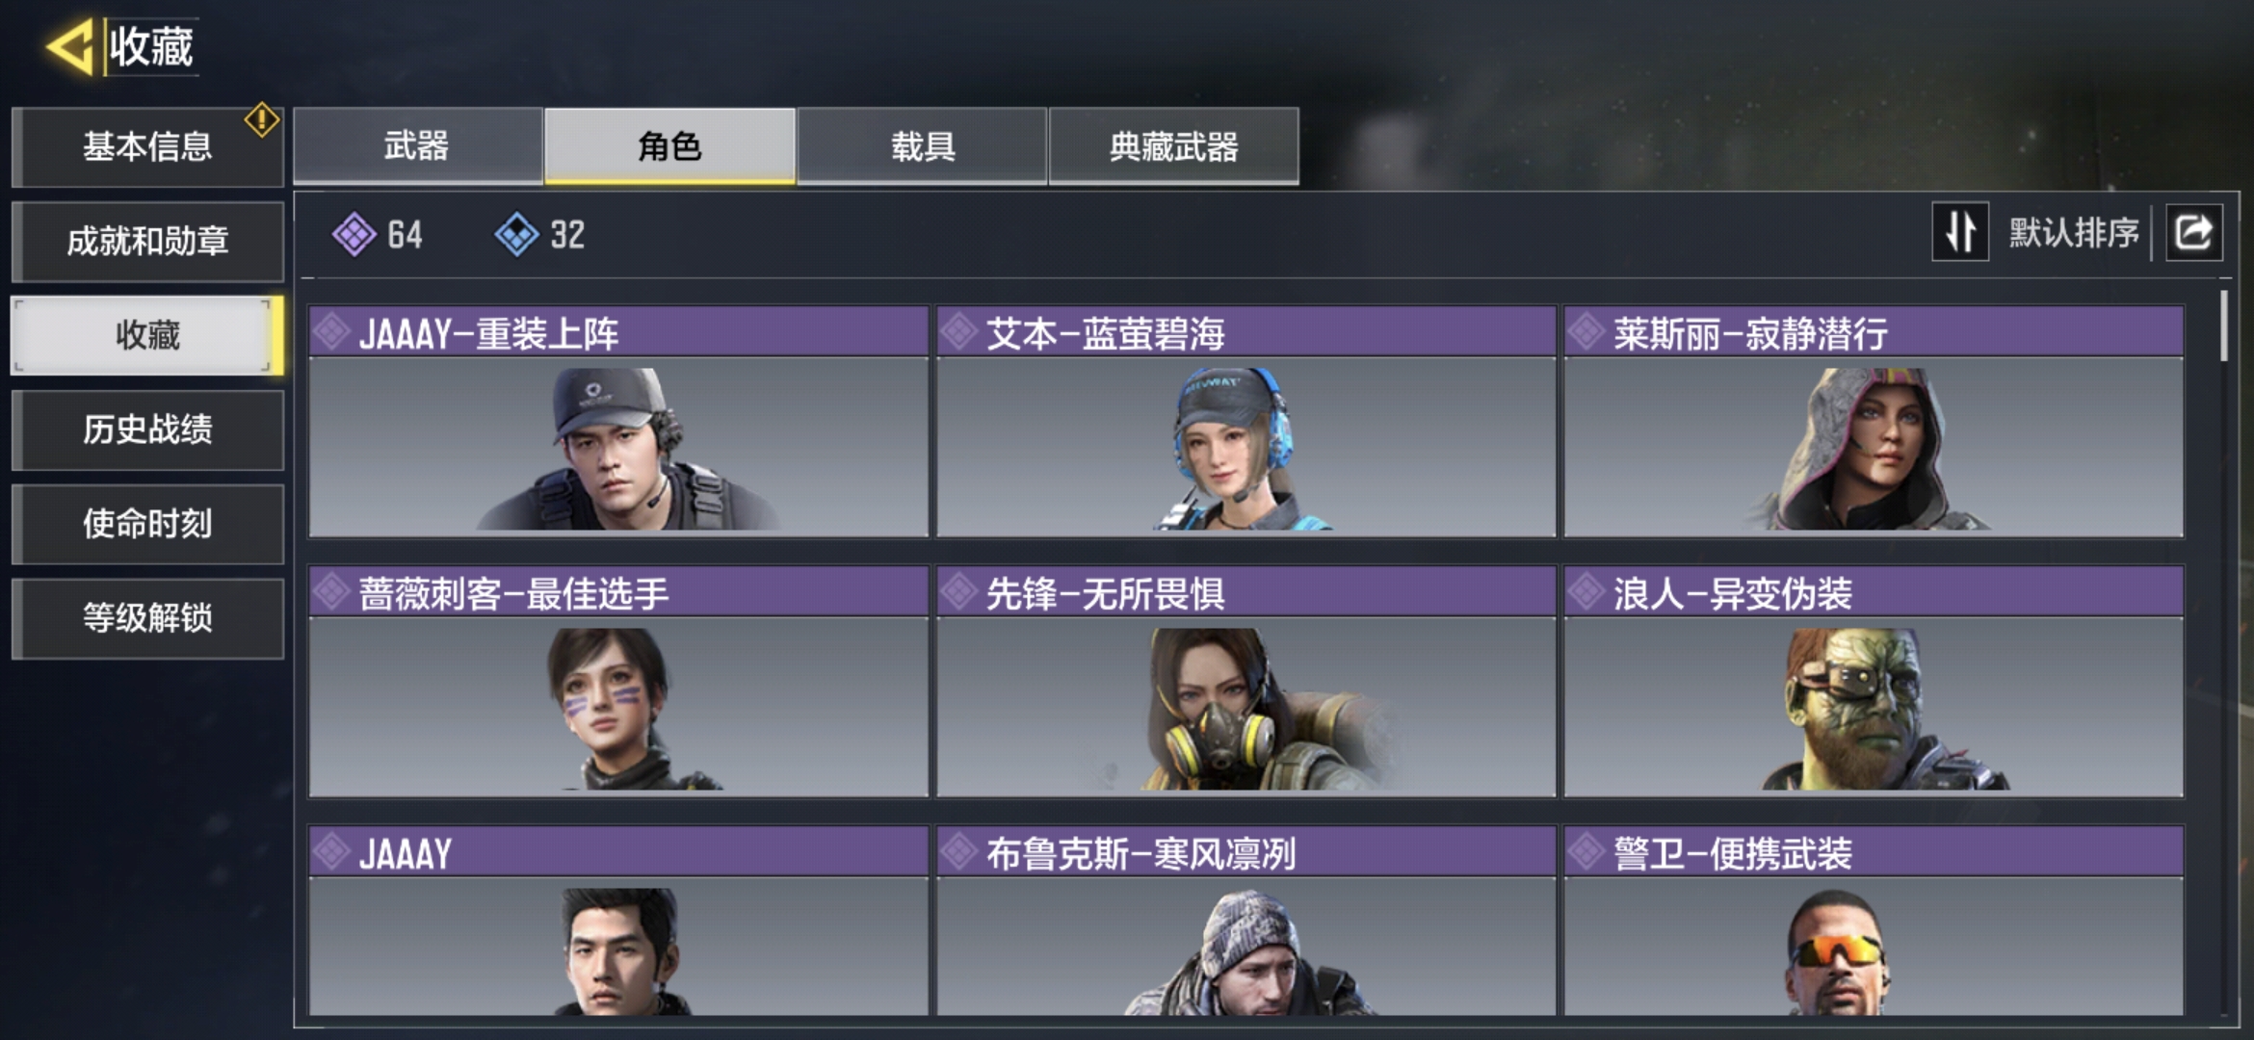This screenshot has height=1040, width=2254.
Task: Switch to the 武器 tab
Action: (417, 145)
